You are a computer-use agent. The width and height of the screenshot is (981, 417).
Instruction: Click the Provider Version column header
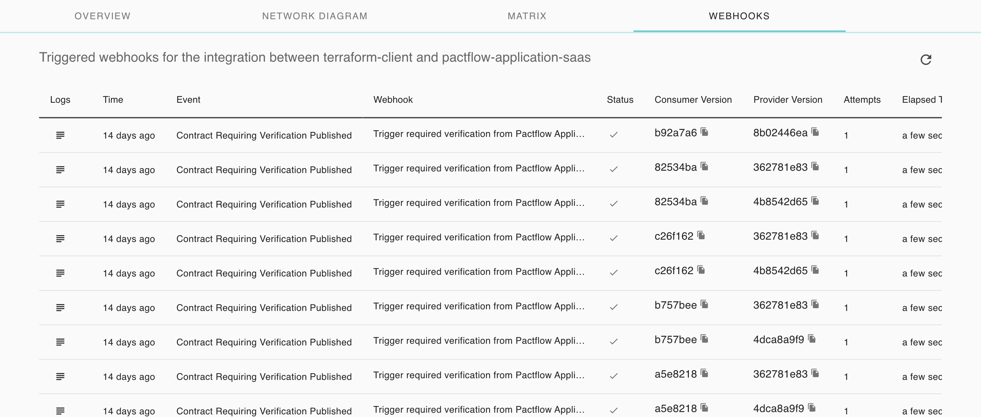788,100
